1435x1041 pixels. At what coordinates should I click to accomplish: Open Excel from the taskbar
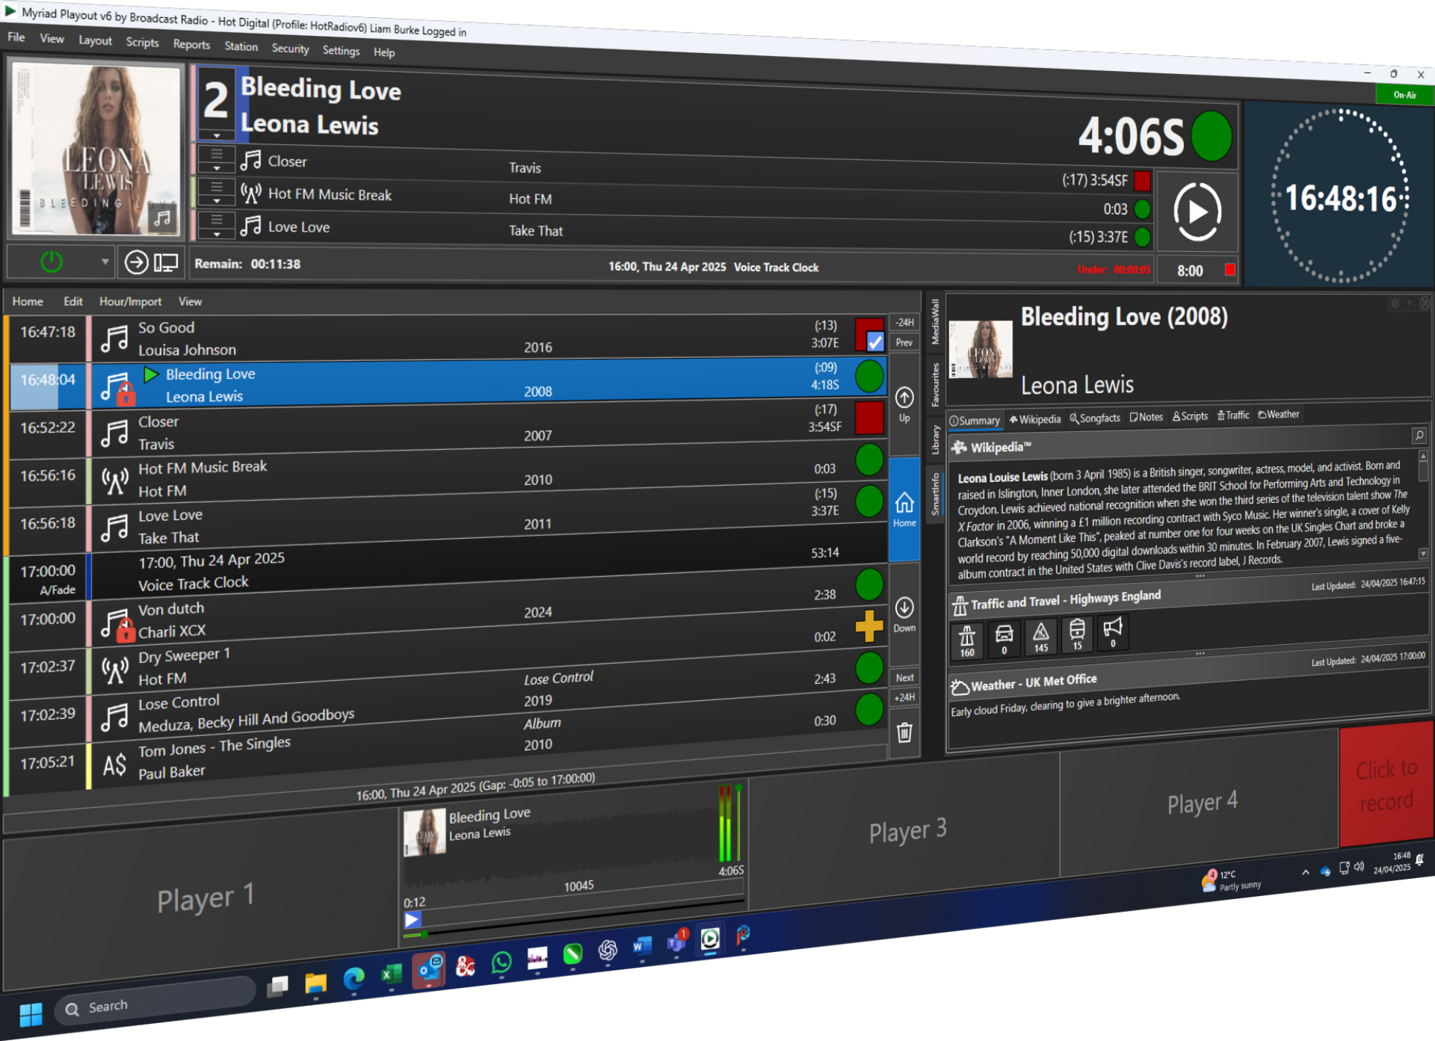(x=390, y=974)
